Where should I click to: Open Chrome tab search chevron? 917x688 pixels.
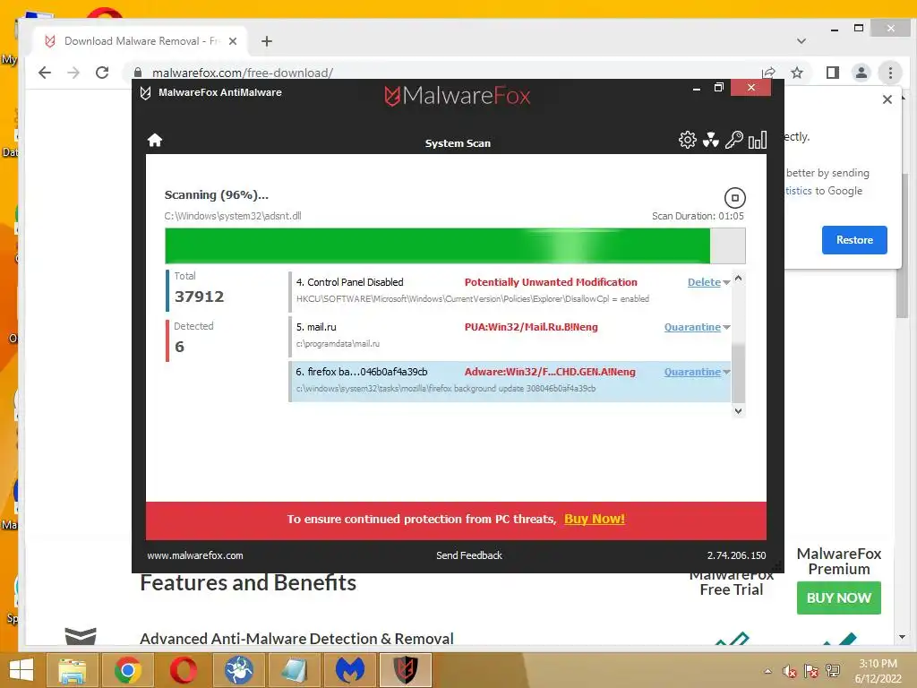(x=801, y=41)
